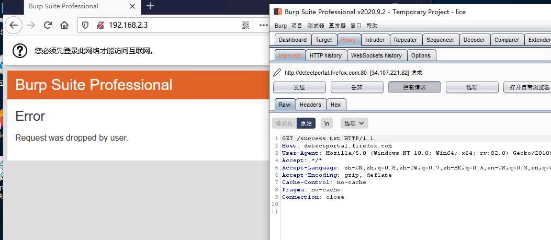Open the 项目 menu in Burp
551x240 pixels.
click(x=297, y=26)
